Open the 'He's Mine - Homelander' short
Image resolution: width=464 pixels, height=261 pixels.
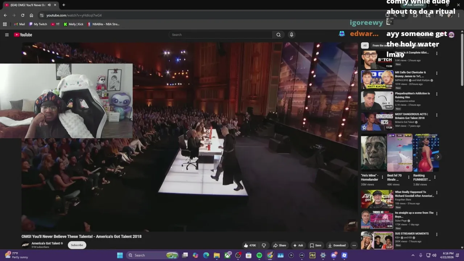pyautogui.click(x=373, y=153)
